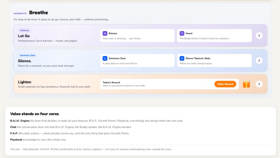This screenshot has height=158, width=280.
Task: Click the Sanctuary Zone moon icon
Action: [105, 58]
